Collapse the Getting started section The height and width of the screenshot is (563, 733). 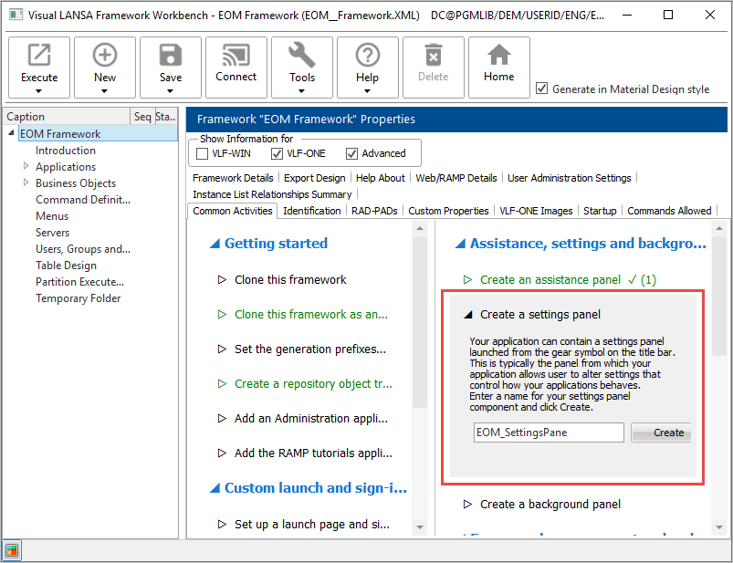pos(215,244)
